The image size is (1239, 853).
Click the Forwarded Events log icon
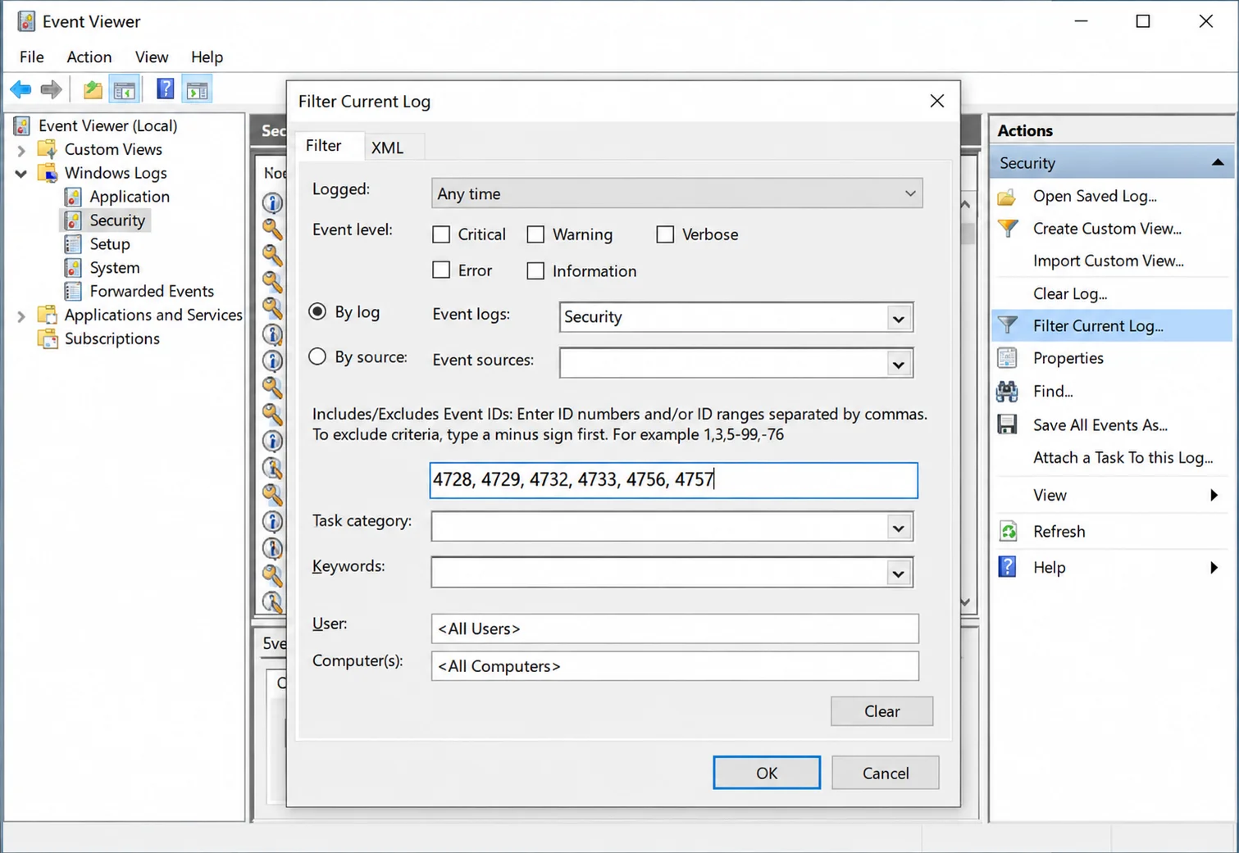tap(73, 291)
